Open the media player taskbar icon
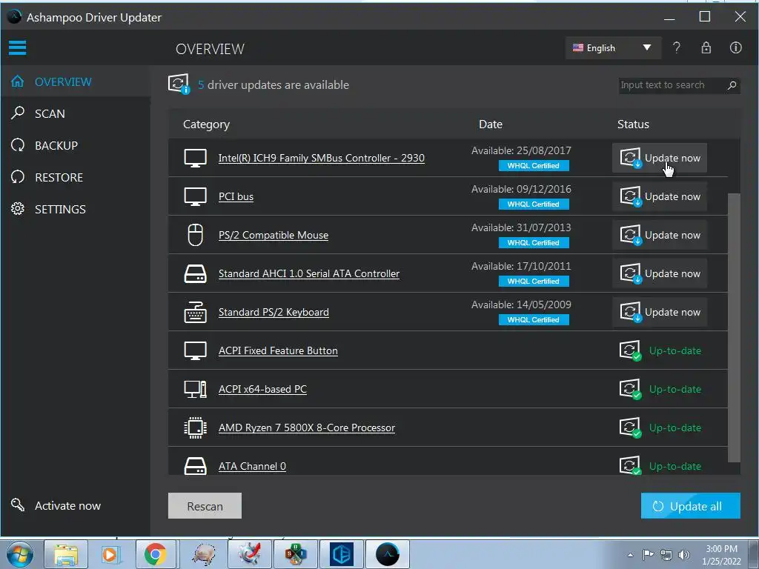Image resolution: width=759 pixels, height=569 pixels. [110, 554]
